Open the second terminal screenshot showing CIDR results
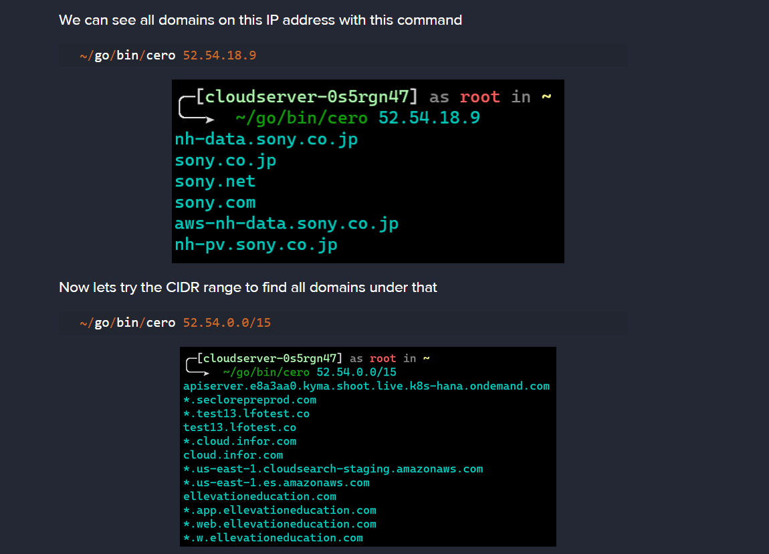Screen dimensions: 769x554 click(x=368, y=446)
